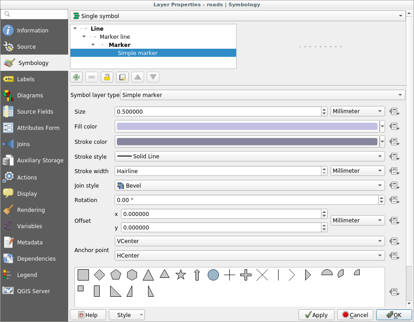Image resolution: width=414 pixels, height=322 pixels.
Task: Pick the diamond marker shape
Action: pos(99,275)
